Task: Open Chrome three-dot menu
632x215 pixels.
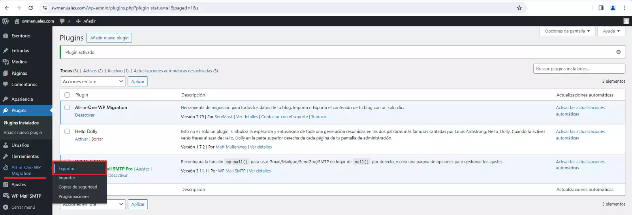Action: (x=624, y=8)
